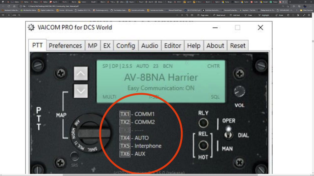
Task: Click the vertical scrollbar thumb
Action: coord(313,41)
